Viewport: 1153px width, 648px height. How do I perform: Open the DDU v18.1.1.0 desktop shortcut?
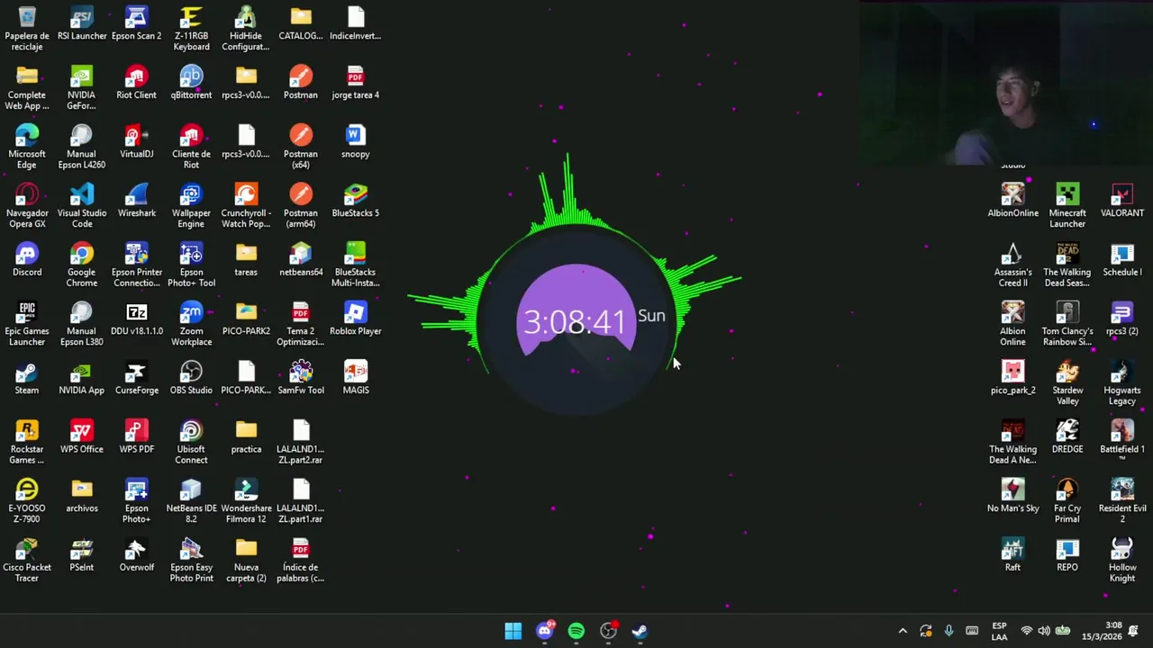click(137, 319)
